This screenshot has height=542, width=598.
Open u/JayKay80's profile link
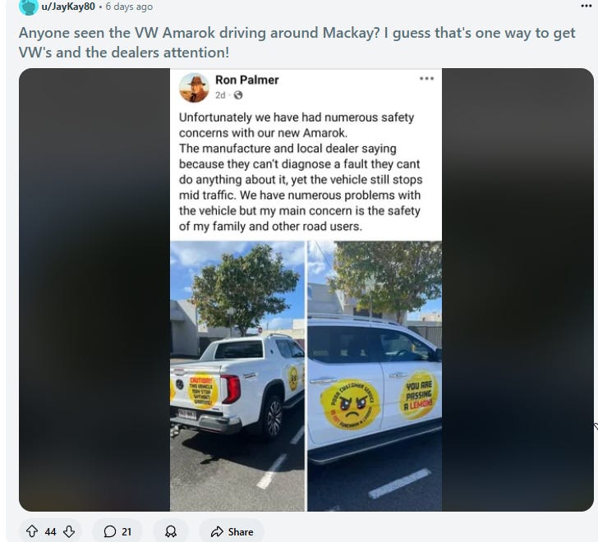click(x=68, y=7)
